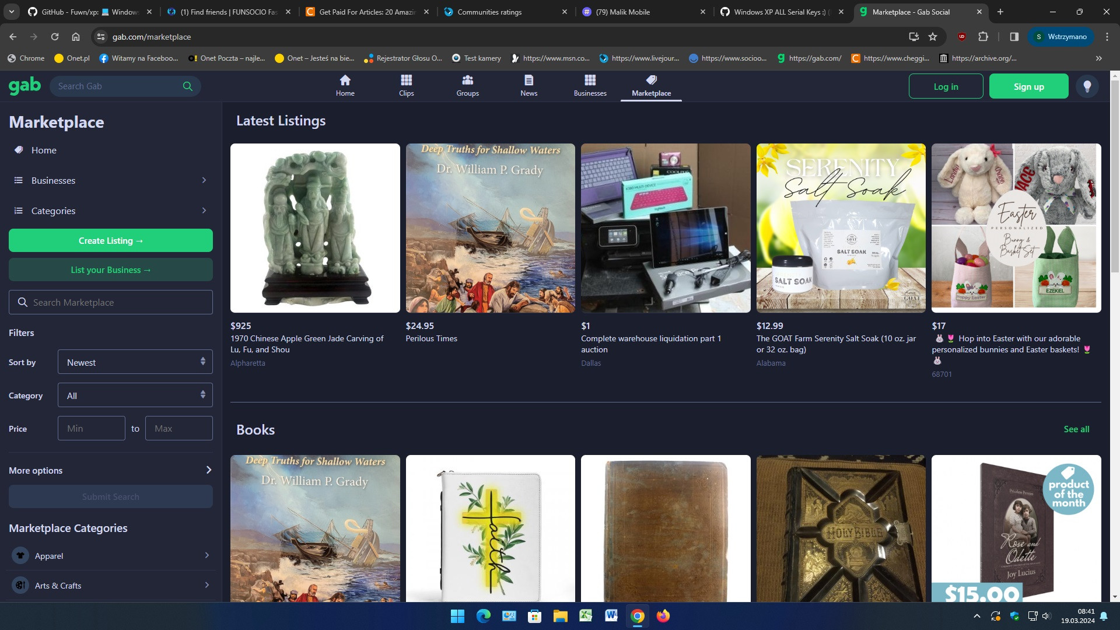
Task: Click the browser home icon
Action: (76, 37)
